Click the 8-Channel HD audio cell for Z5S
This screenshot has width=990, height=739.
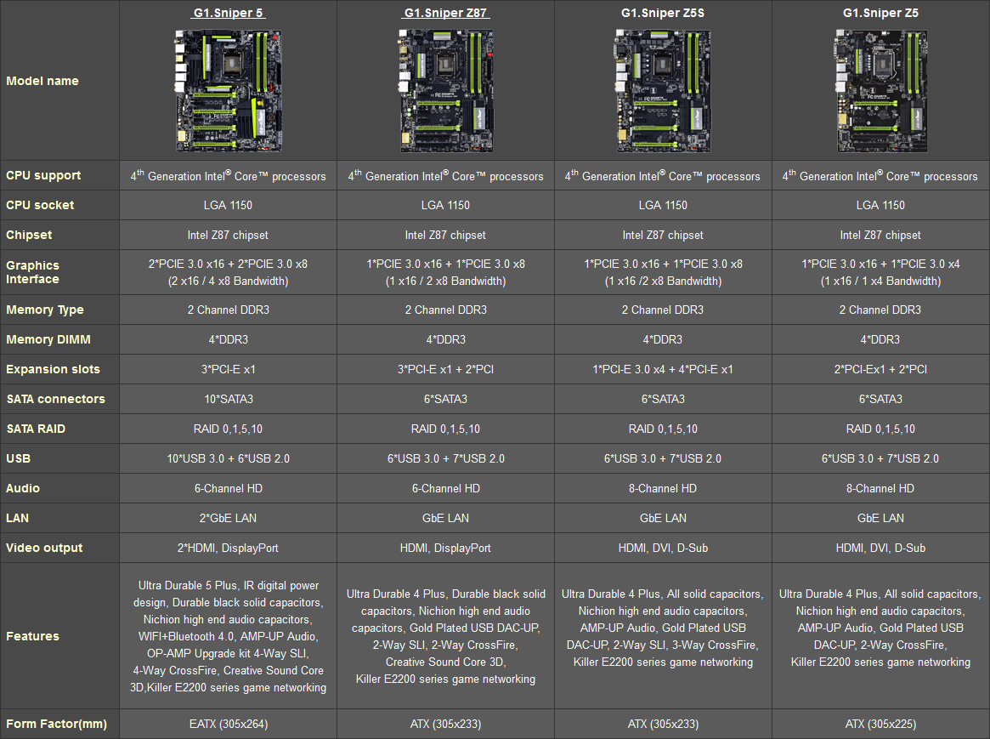tap(663, 488)
